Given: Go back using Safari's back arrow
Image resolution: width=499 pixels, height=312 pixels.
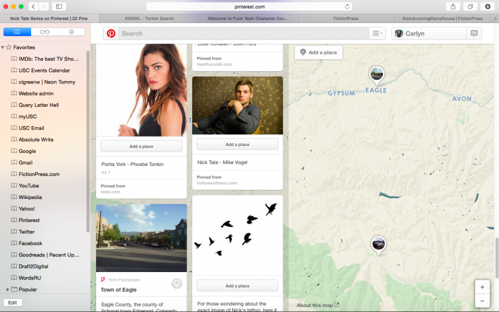Looking at the screenshot, I should pyautogui.click(x=34, y=6).
